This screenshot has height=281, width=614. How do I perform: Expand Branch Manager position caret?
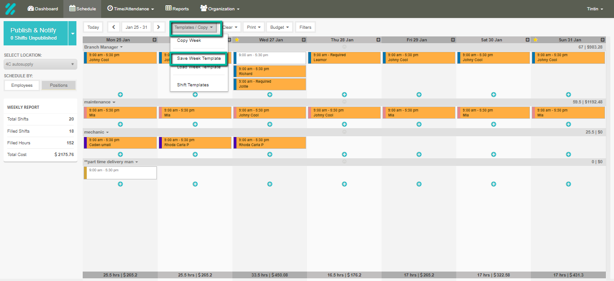point(121,47)
